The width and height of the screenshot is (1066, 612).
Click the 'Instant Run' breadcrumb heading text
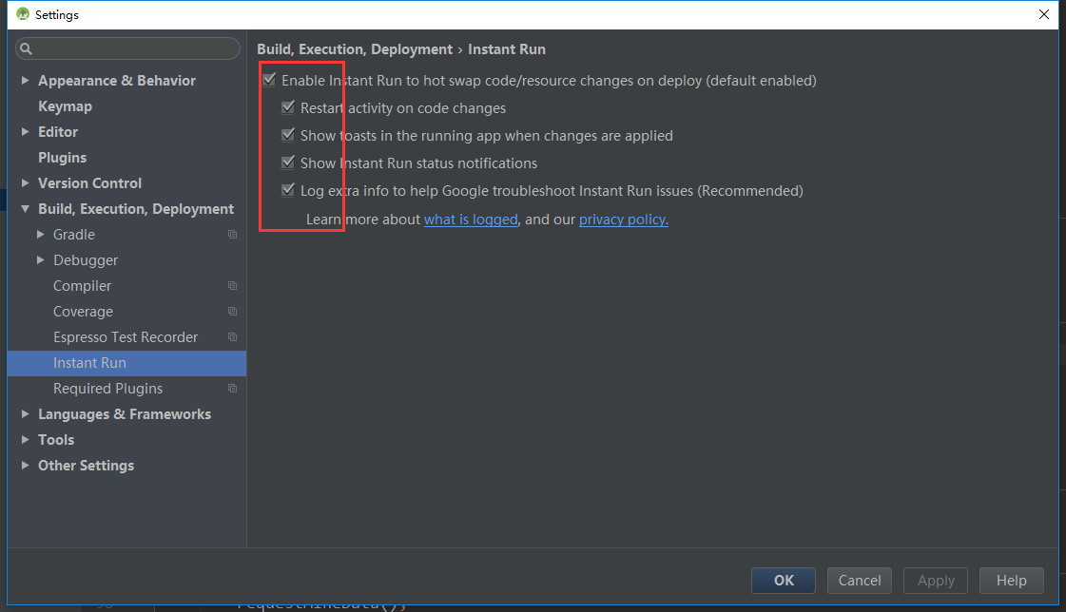(507, 49)
